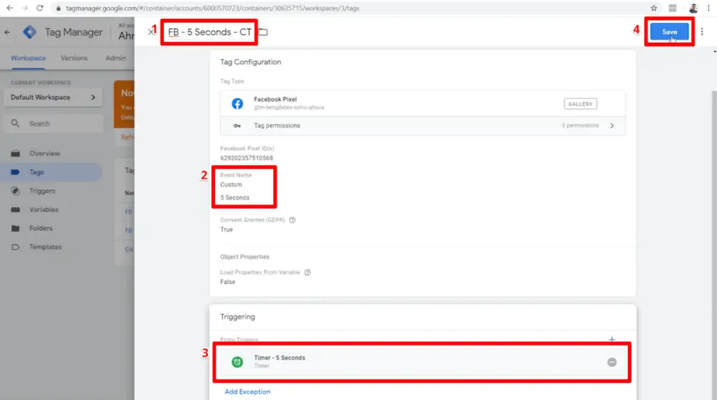Click the Facebook Pixel logo icon

pyautogui.click(x=237, y=103)
